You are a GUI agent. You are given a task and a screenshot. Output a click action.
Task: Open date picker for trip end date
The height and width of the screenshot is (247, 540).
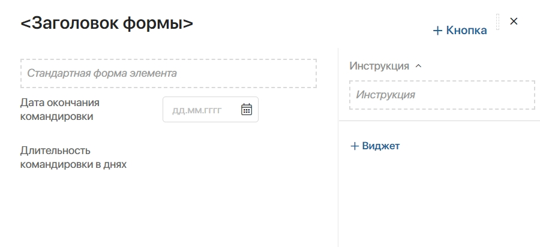(247, 109)
